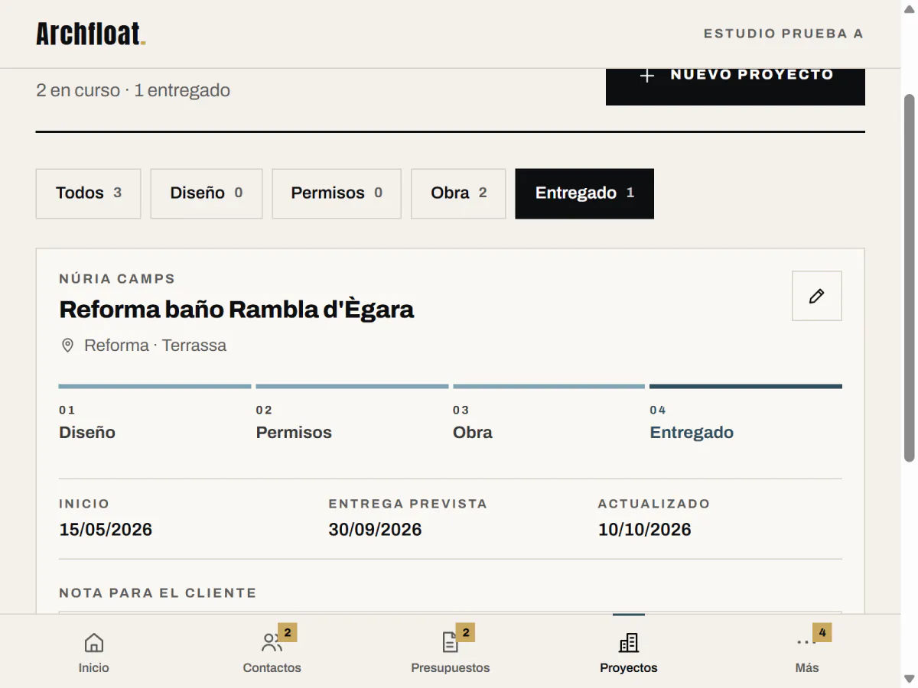
Task: Click the Reforma · Terrassa location text
Action: click(x=155, y=346)
